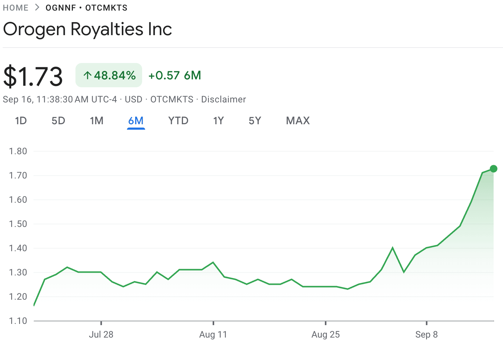Image resolution: width=503 pixels, height=343 pixels.
Task: Click the latest price dot on chart
Action: [x=493, y=169]
